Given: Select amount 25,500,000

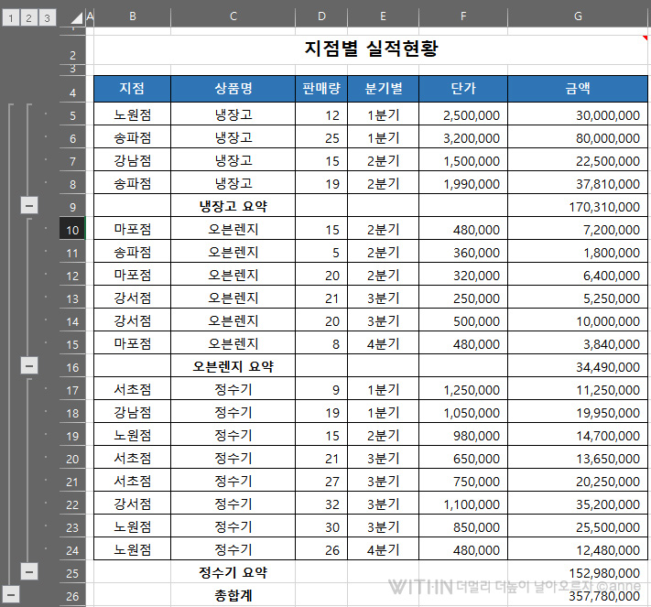Looking at the screenshot, I should tap(578, 526).
